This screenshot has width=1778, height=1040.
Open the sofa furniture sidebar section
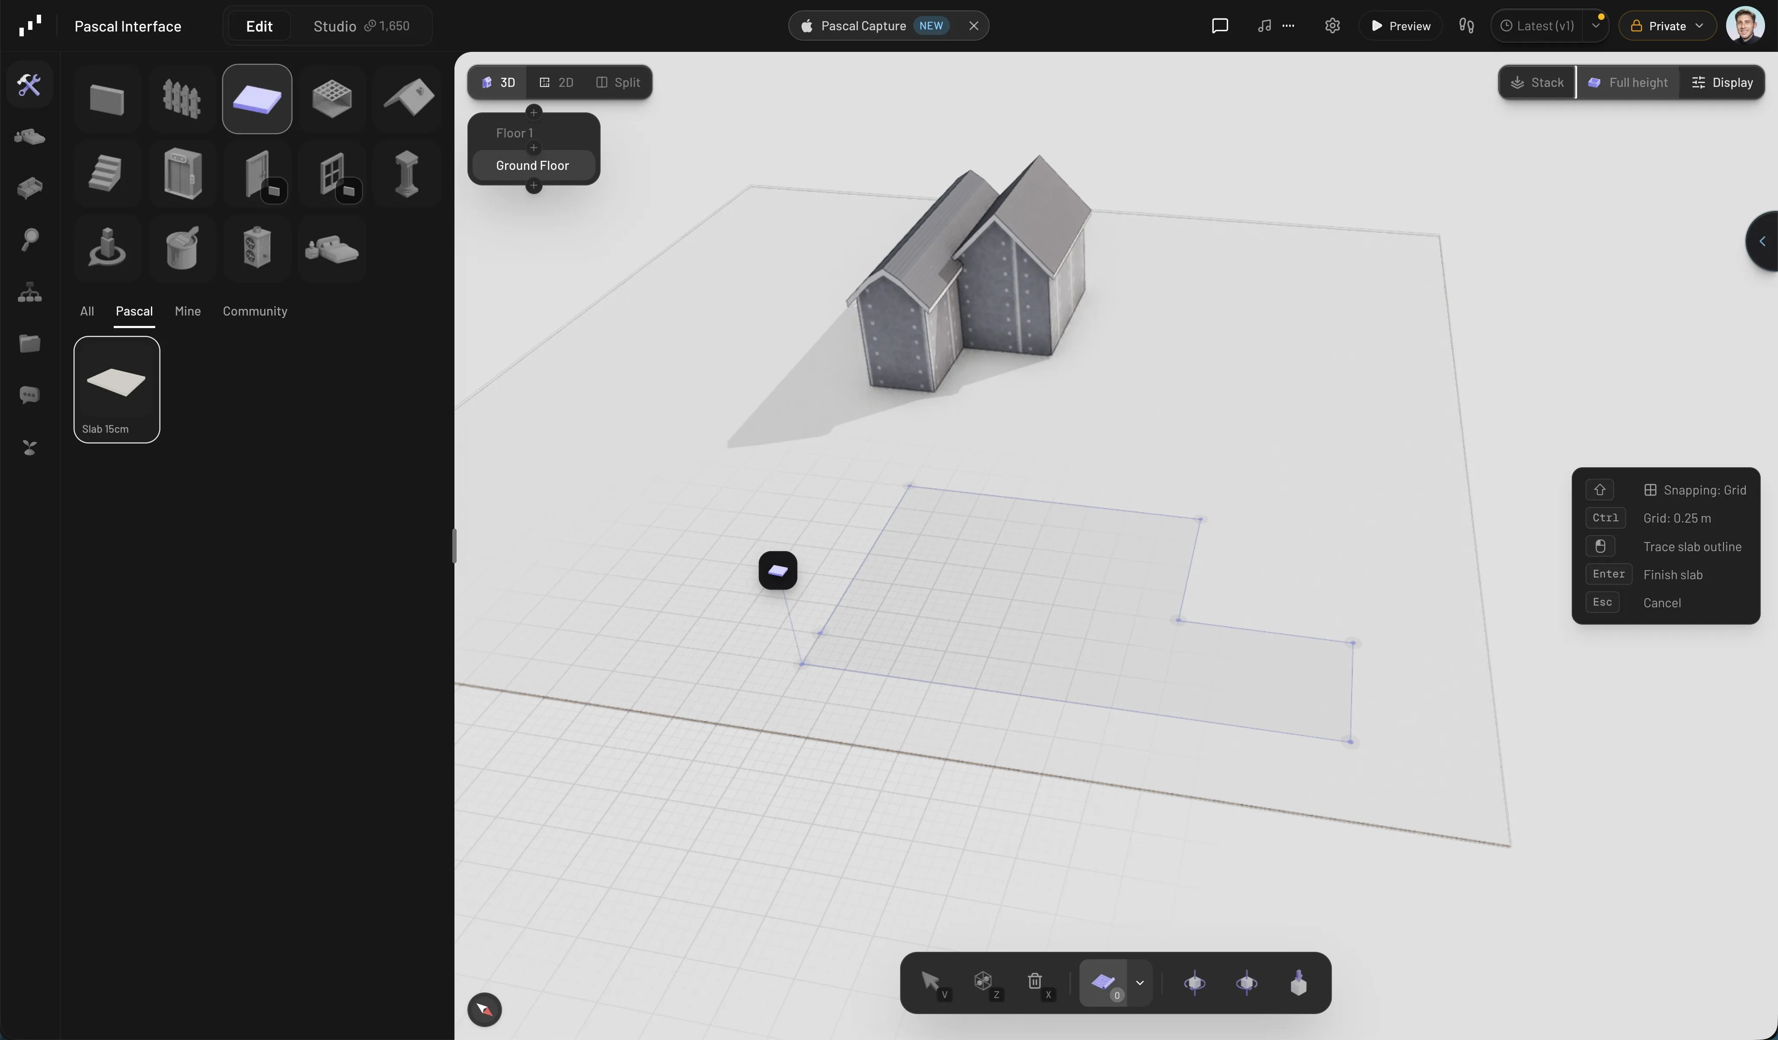pyautogui.click(x=30, y=188)
